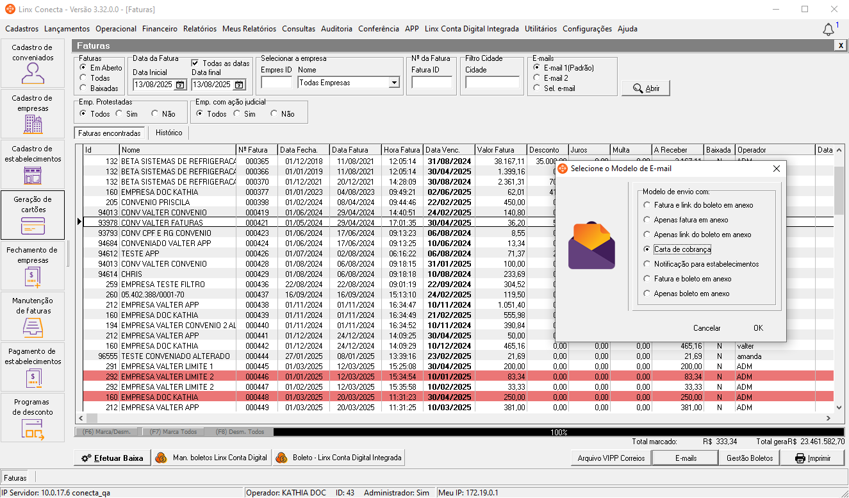849x498 pixels.
Task: Click the Abrir magnifier button
Action: point(646,88)
